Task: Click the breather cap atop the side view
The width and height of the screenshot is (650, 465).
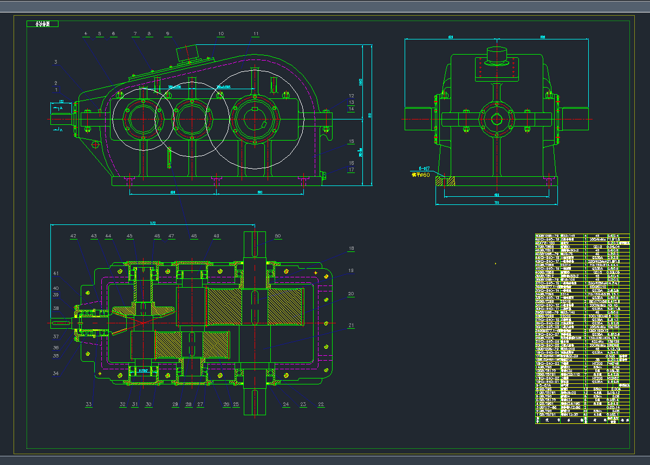Action: point(497,54)
